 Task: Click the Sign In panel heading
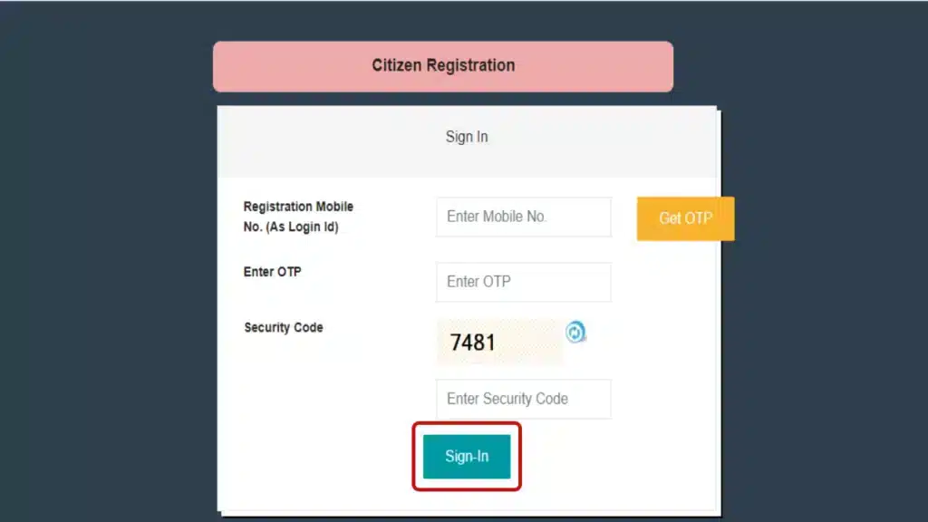467,137
